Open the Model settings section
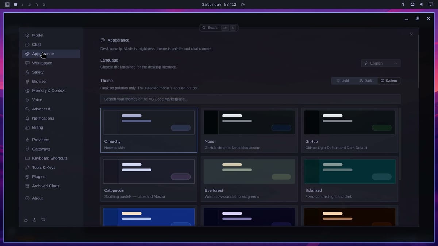 pos(51,35)
